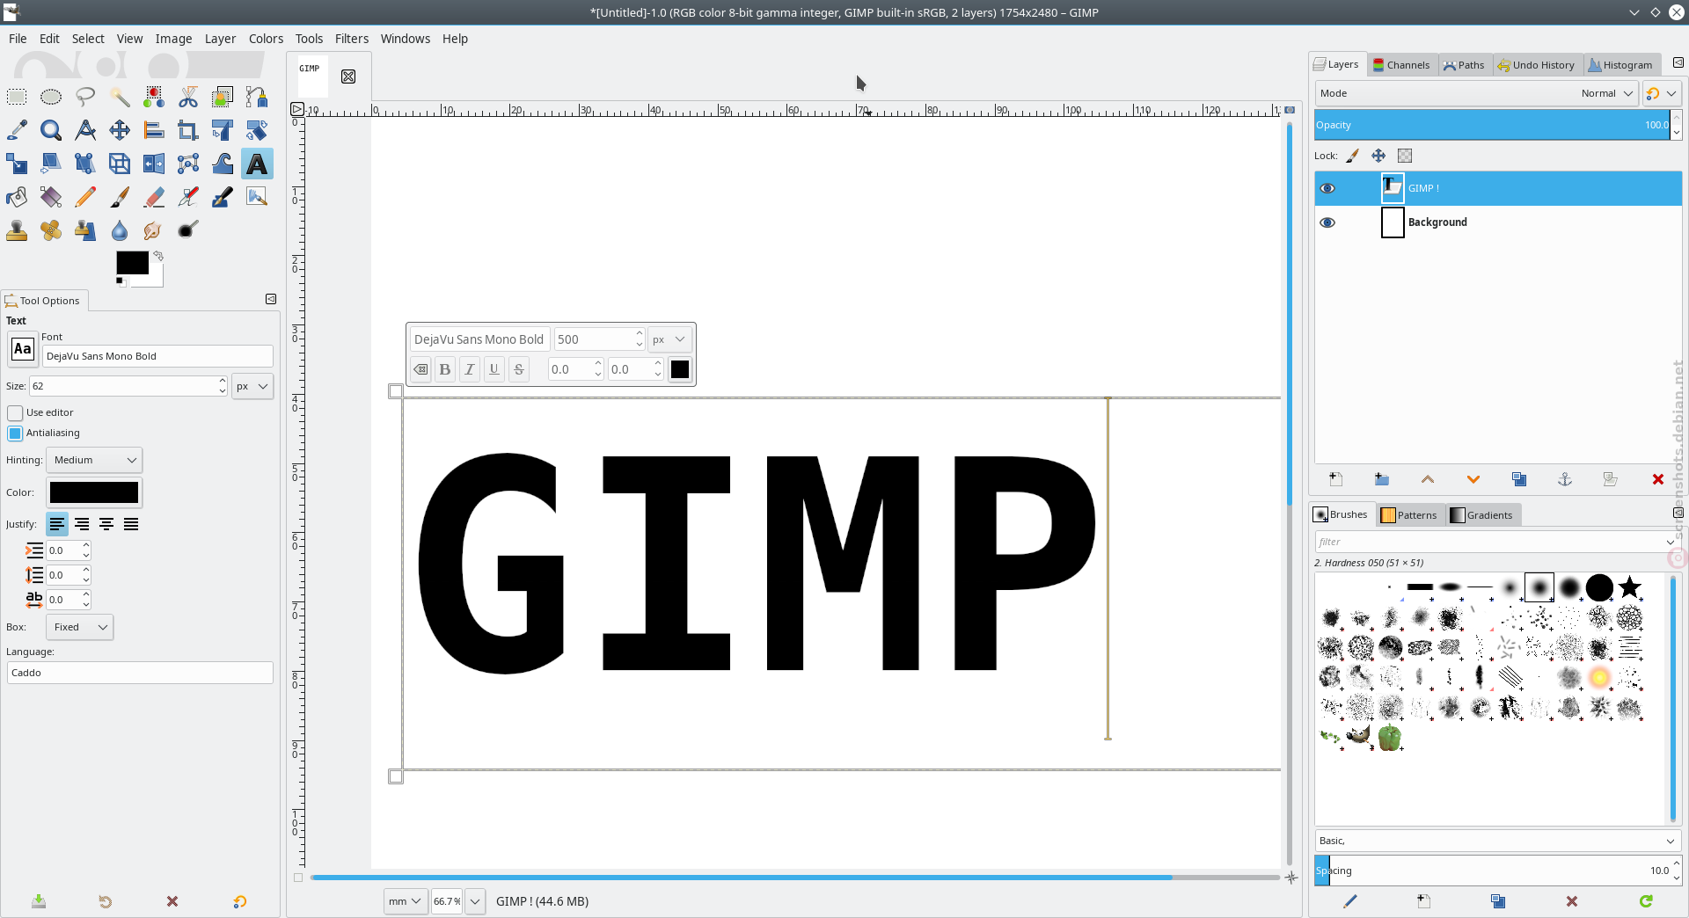Viewport: 1689px width, 918px height.
Task: Open the zoom percentage dropdown
Action: coord(475,901)
